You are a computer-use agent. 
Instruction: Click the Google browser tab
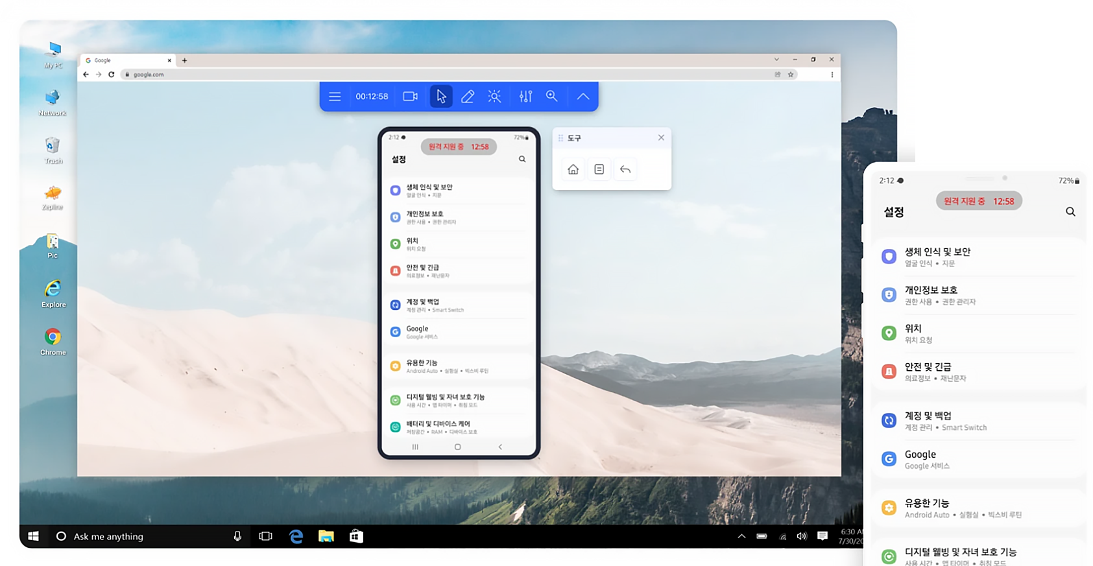(128, 60)
